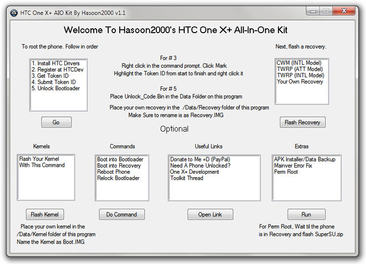Pick 'One X+ Development' link entry

tap(195, 172)
